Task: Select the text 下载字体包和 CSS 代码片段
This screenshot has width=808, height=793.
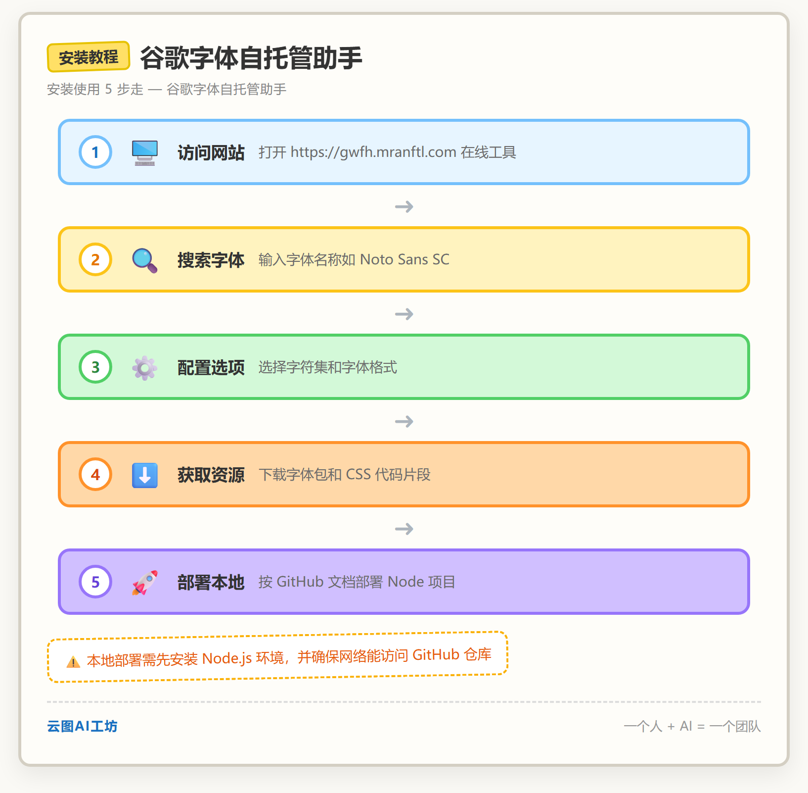Action: pos(345,474)
